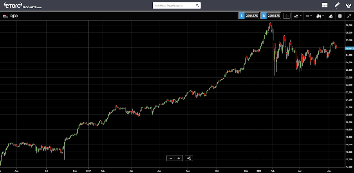Open chart settings gear

(340, 16)
